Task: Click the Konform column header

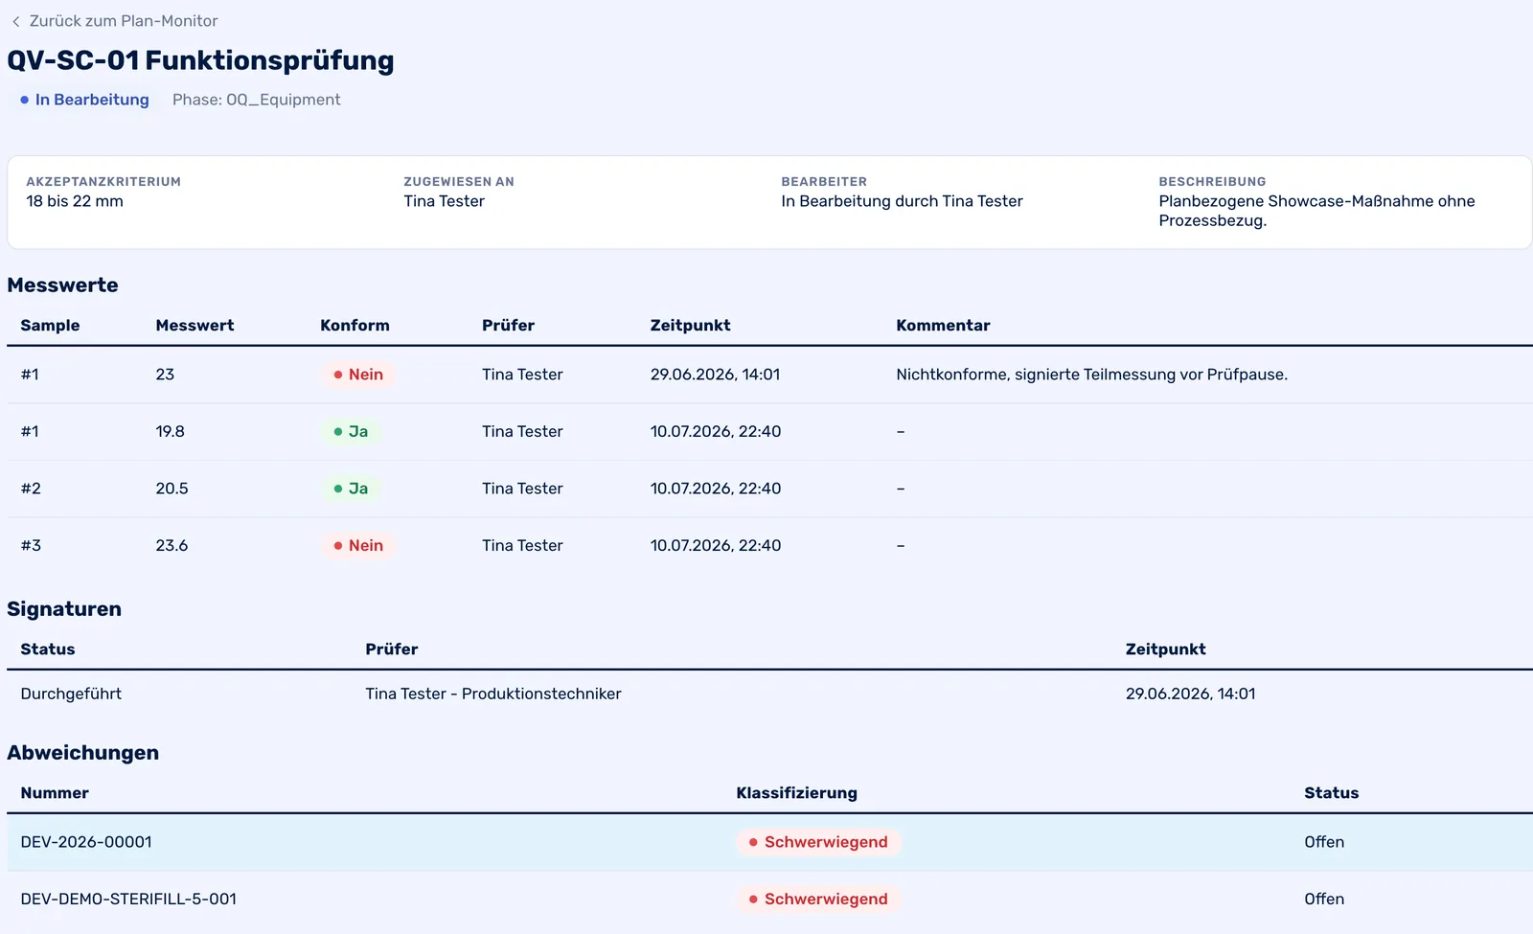Action: [355, 326]
